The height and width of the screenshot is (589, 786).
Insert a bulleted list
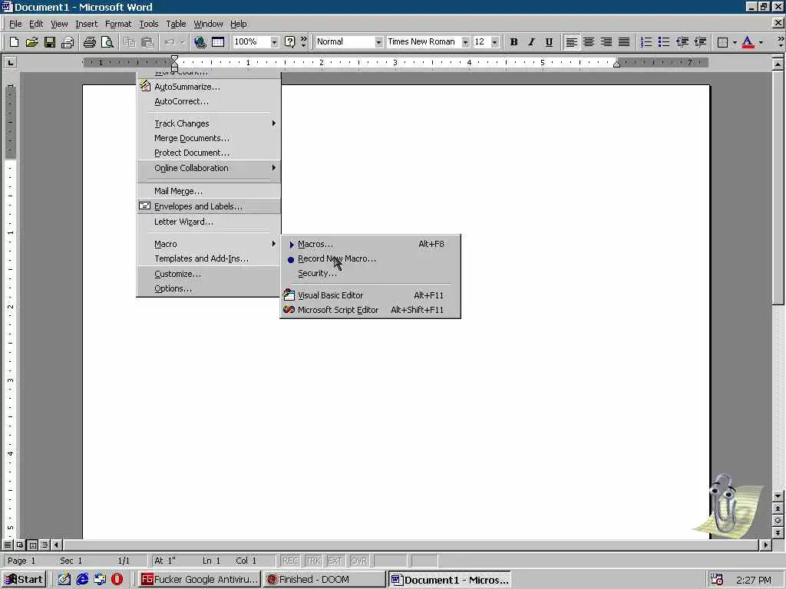click(664, 42)
